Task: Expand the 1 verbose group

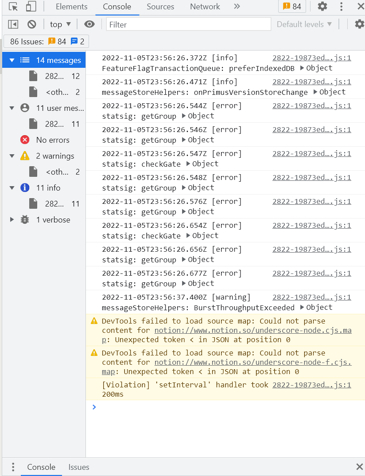Action: coord(13,219)
